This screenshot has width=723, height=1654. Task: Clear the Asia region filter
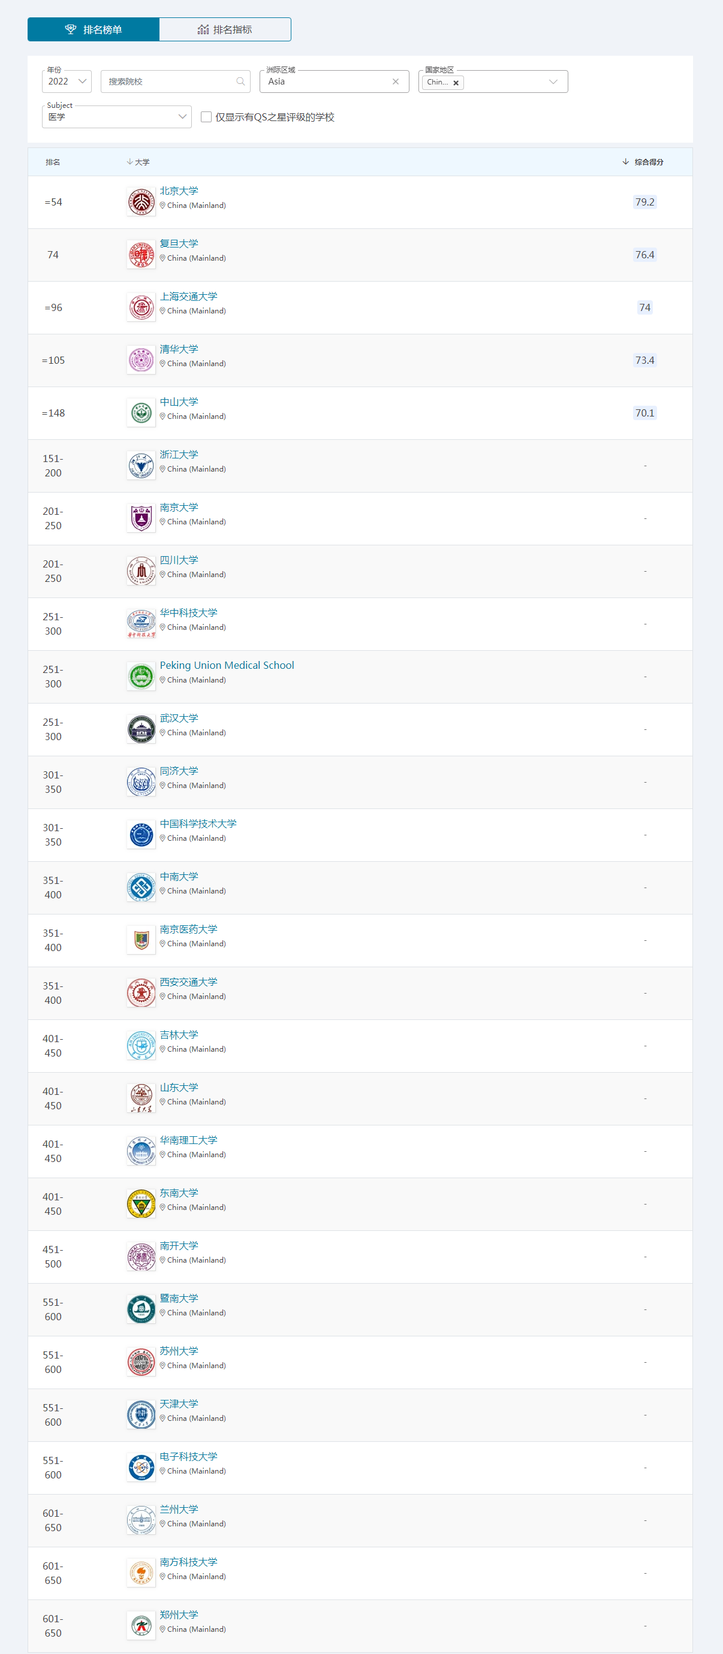396,82
